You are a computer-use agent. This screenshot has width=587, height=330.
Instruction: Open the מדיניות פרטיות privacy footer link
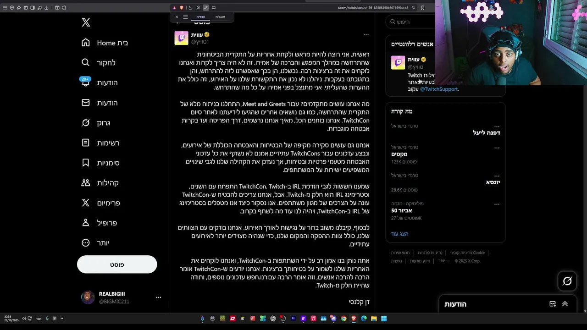(x=430, y=253)
